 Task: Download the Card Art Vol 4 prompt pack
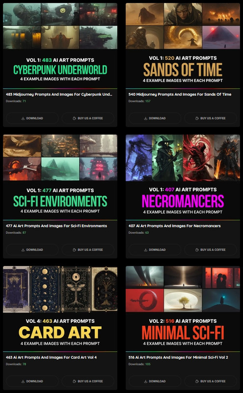click(32, 382)
